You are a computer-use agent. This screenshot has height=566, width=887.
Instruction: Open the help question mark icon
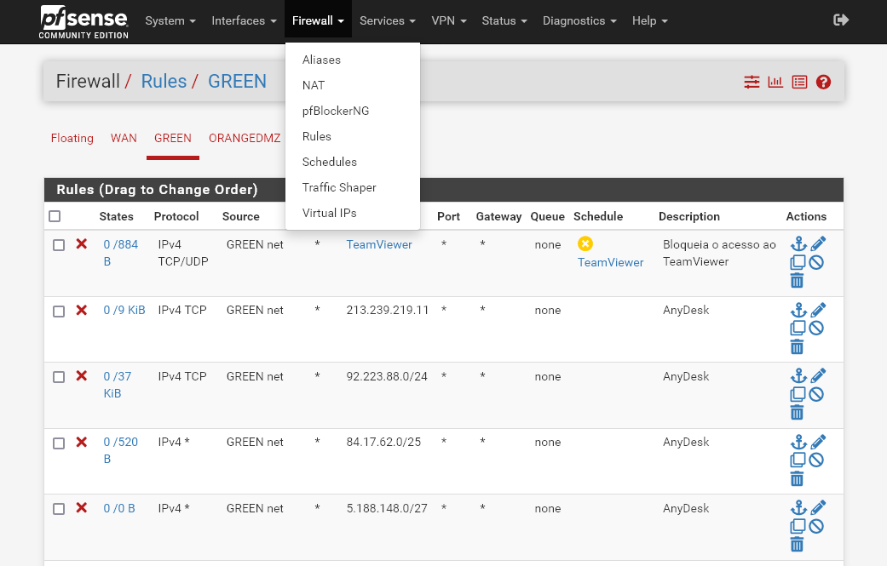point(823,83)
